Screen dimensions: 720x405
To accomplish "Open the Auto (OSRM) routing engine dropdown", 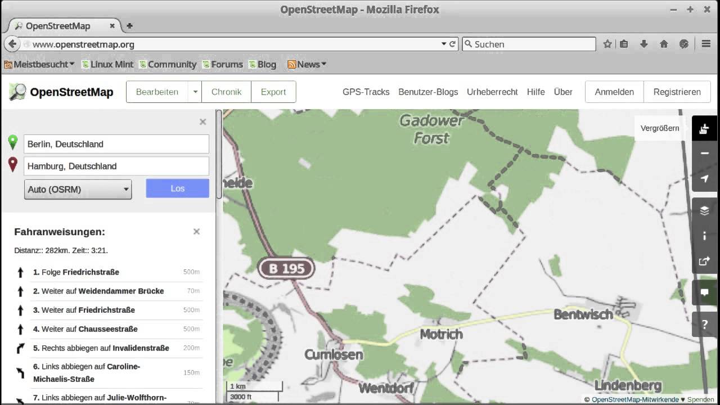I will (x=78, y=190).
